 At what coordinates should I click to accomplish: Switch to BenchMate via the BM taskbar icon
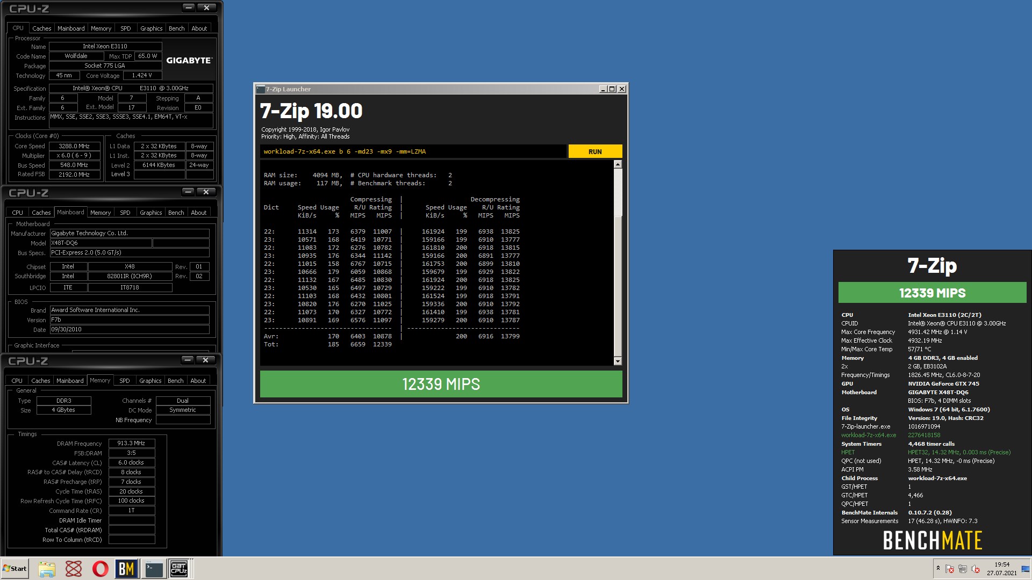[x=126, y=569]
